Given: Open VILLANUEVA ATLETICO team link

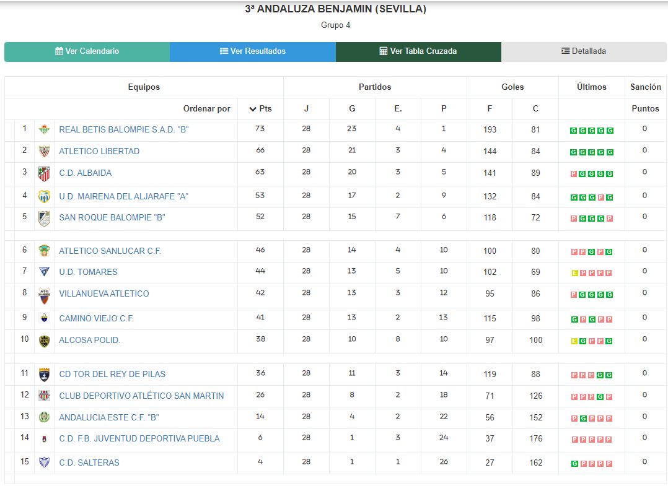Looking at the screenshot, I should [x=104, y=293].
